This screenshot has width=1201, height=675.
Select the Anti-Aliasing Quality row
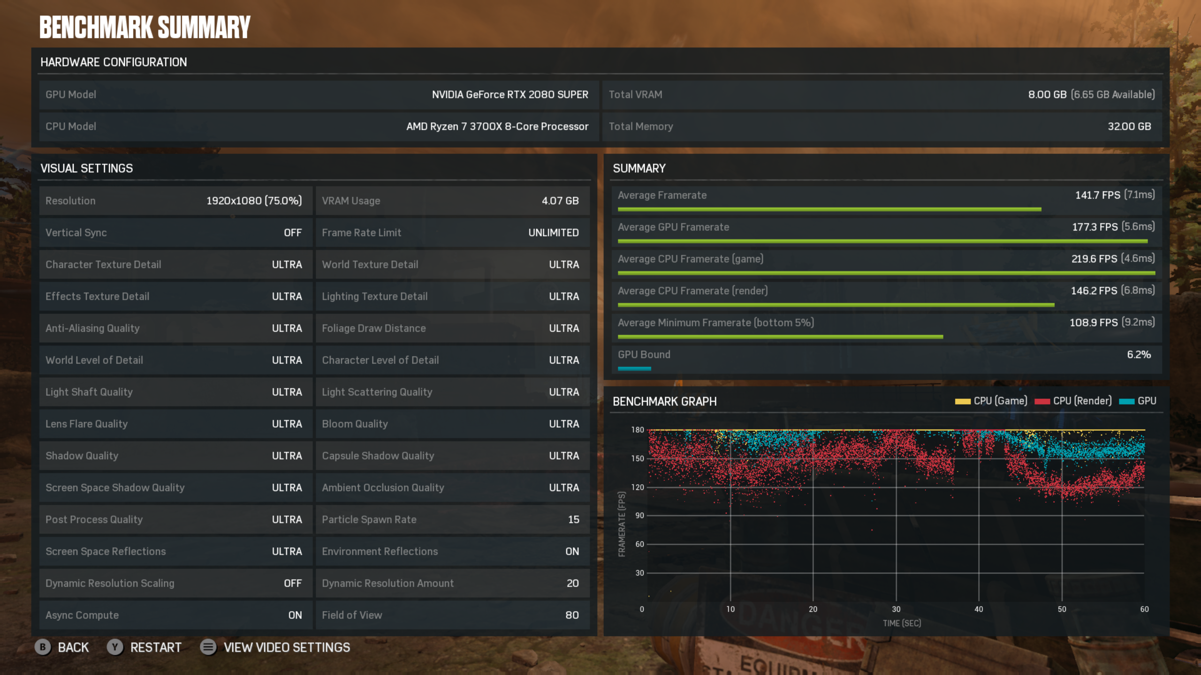click(175, 328)
